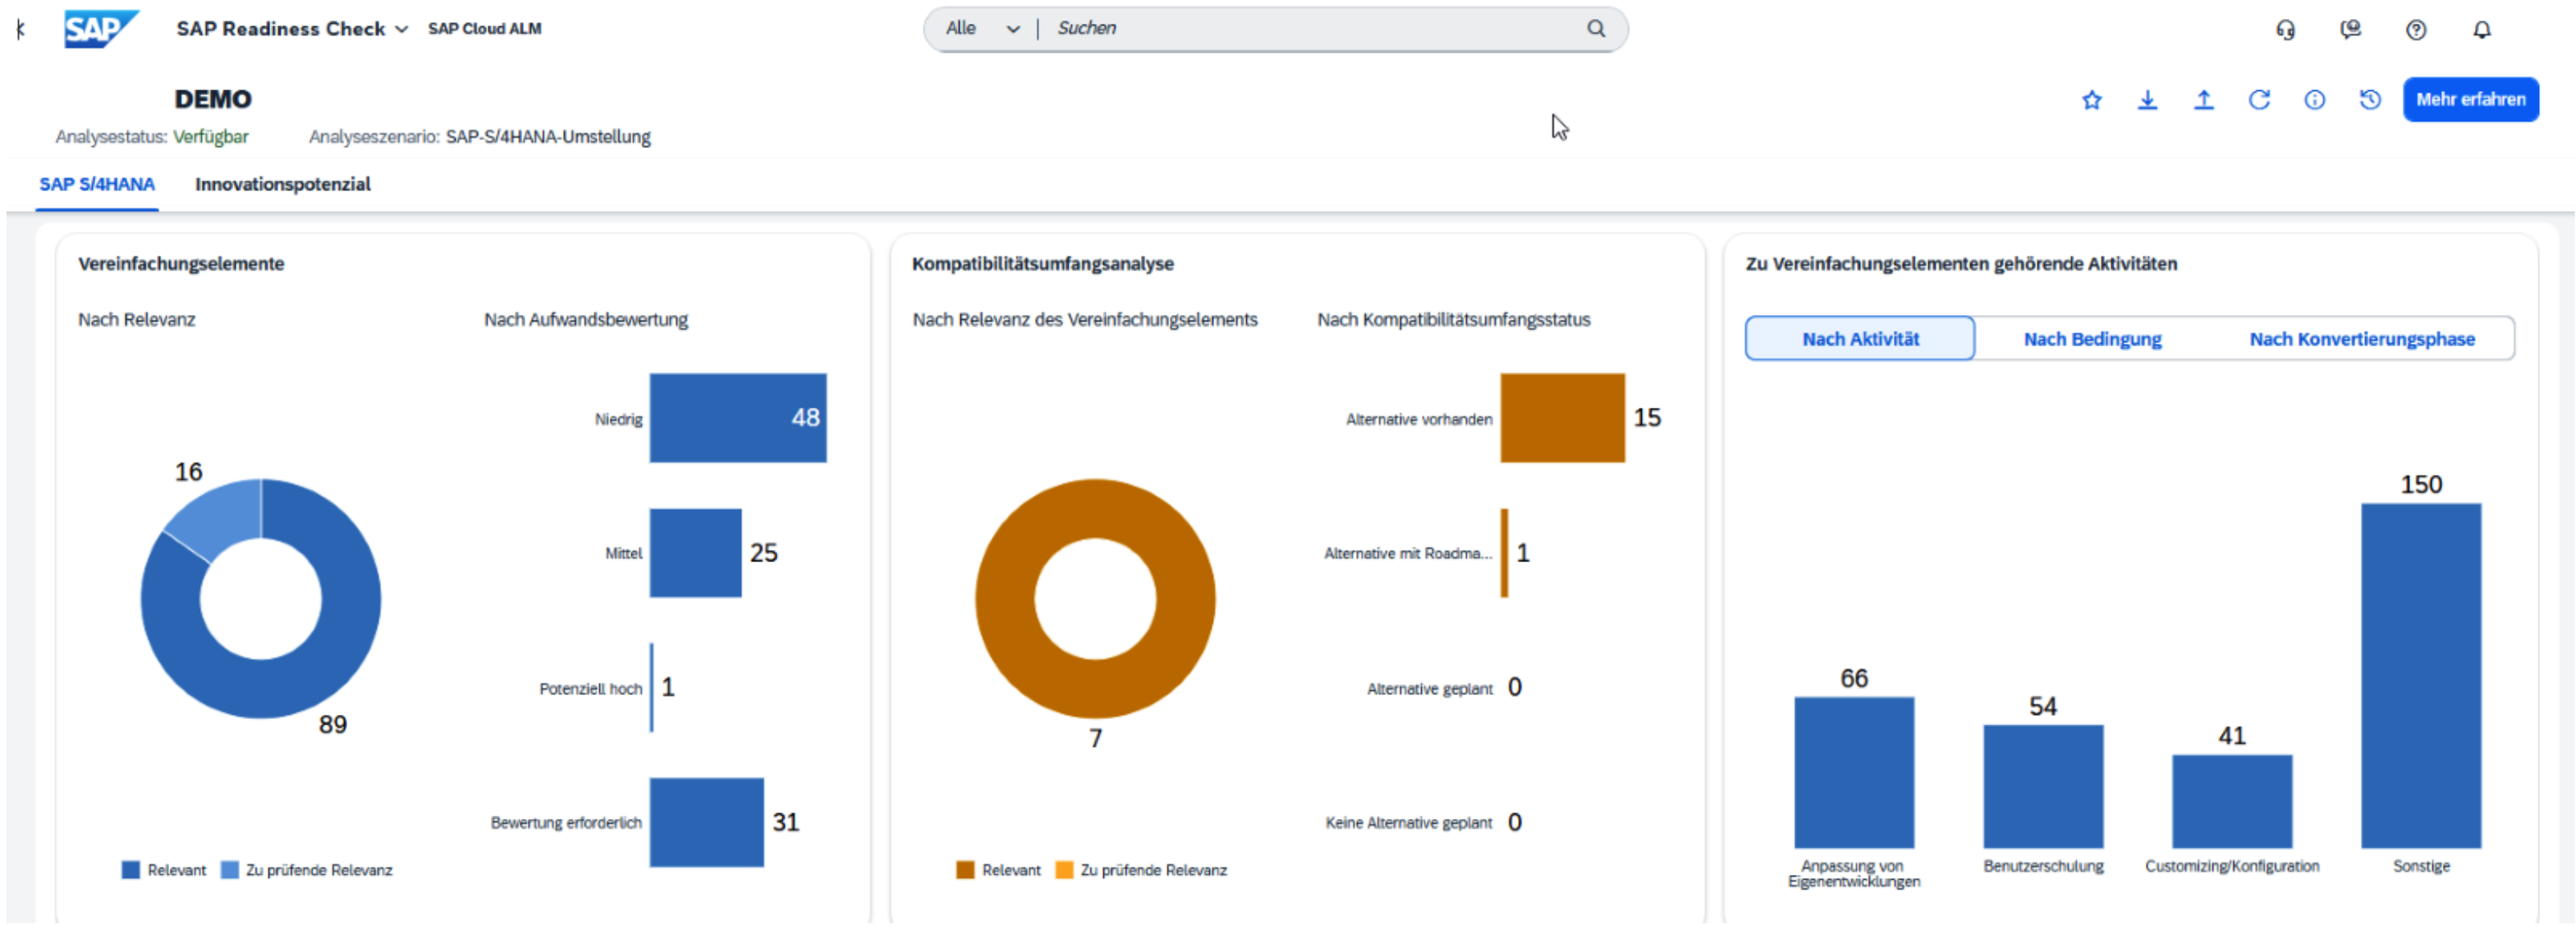2576x929 pixels.
Task: Click the light blue donut segment labeled 16
Action: 221,516
